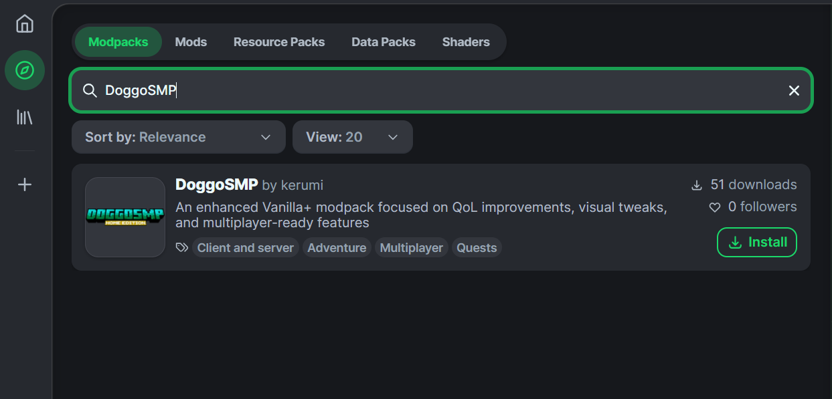Switch to the Data Packs tab

coord(384,41)
